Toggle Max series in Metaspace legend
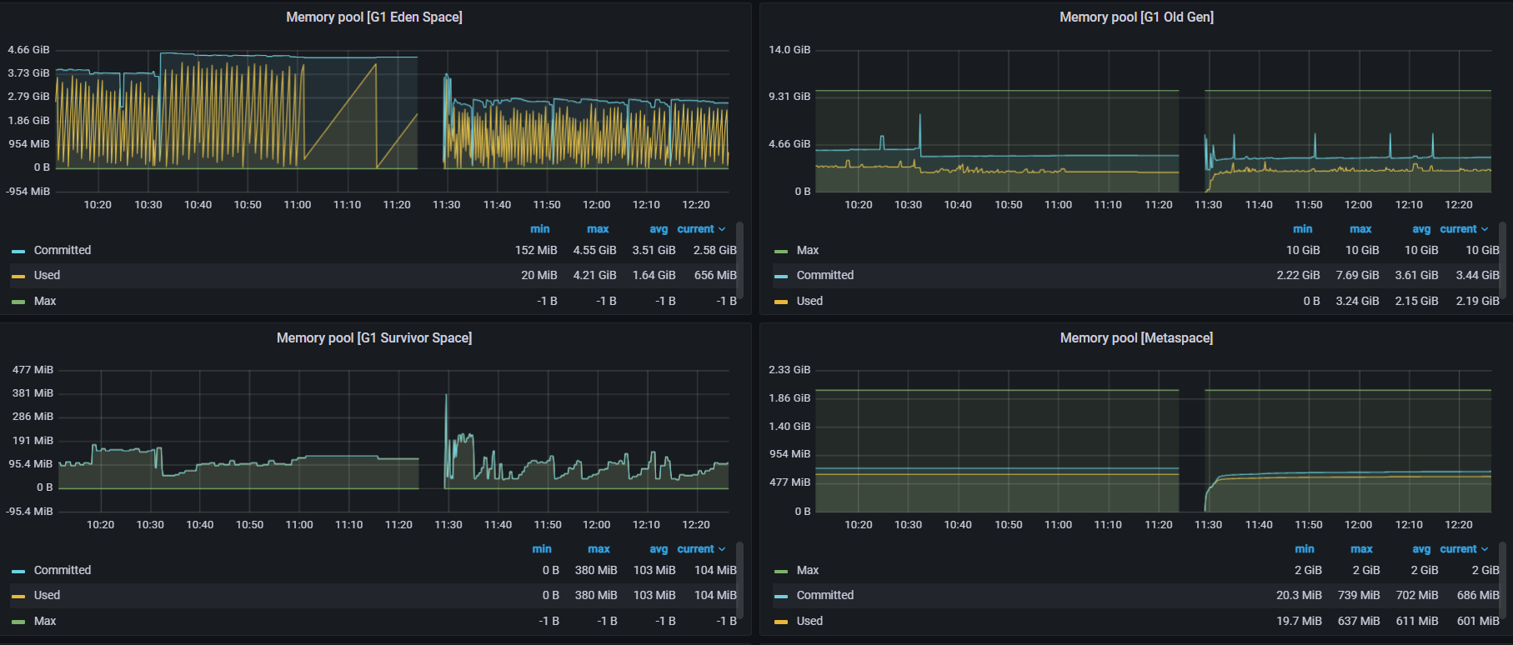 coord(808,570)
